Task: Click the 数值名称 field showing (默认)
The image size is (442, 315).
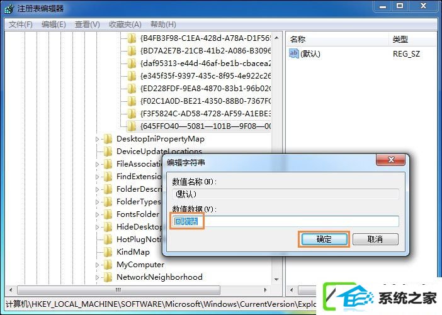Action: [x=285, y=194]
